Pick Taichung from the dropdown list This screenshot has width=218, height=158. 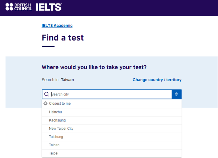click(x=112, y=137)
